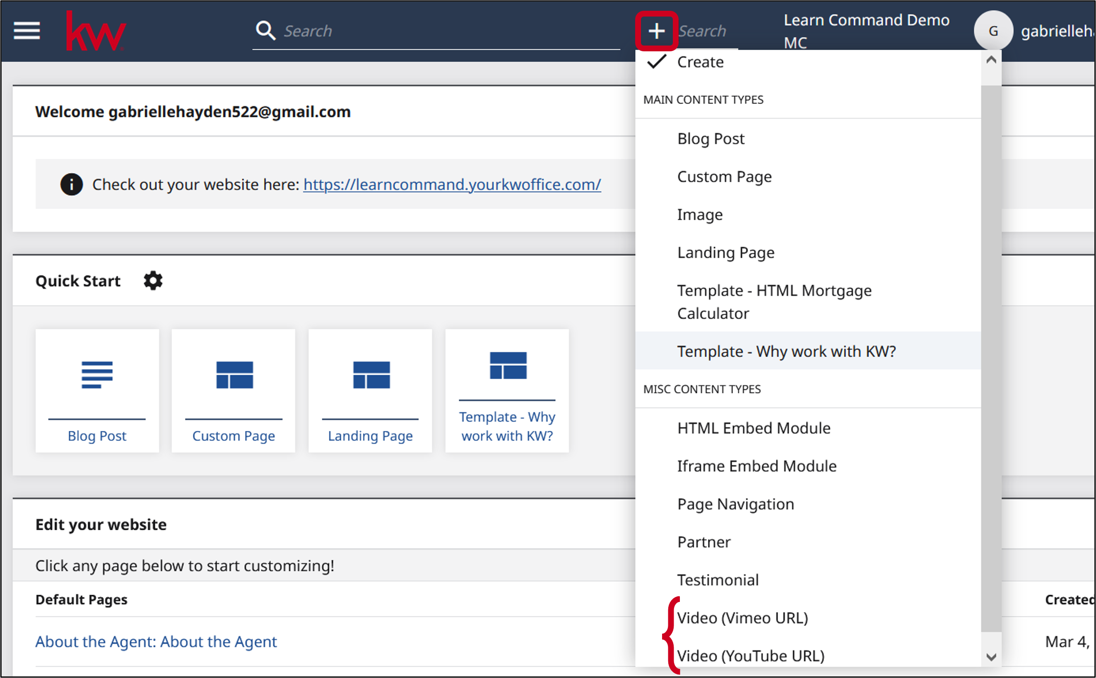Viewport: 1096px width, 678px height.
Task: Select HTML Embed Module
Action: [808, 428]
